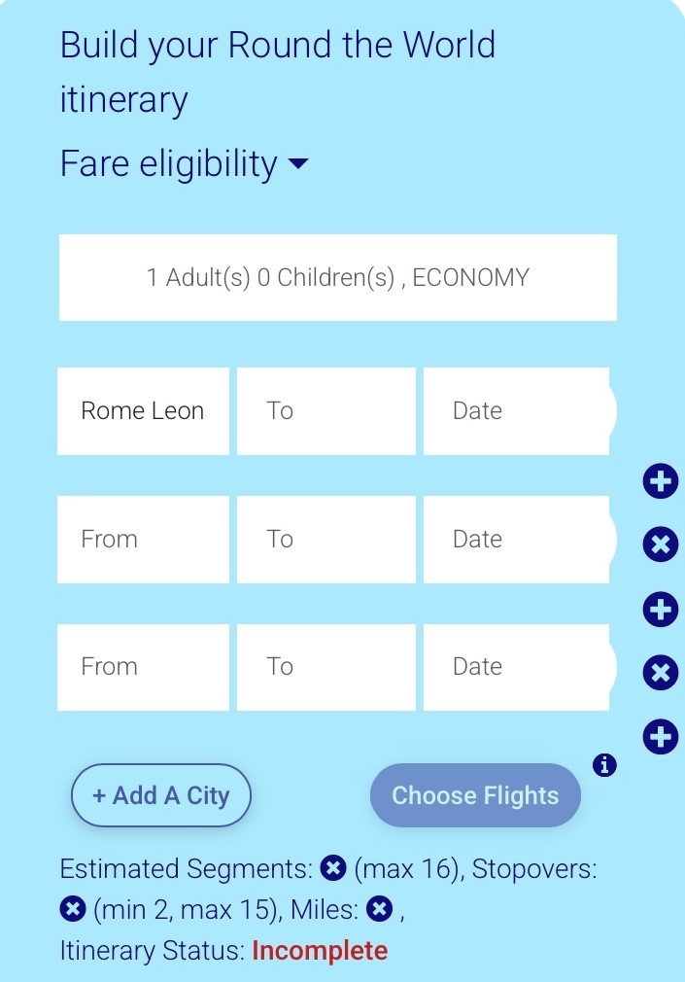Click the Rome Leon departure field
Screen dimensions: 685x982
click(x=143, y=410)
